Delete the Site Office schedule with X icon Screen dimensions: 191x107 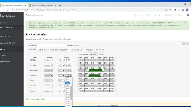187,44
